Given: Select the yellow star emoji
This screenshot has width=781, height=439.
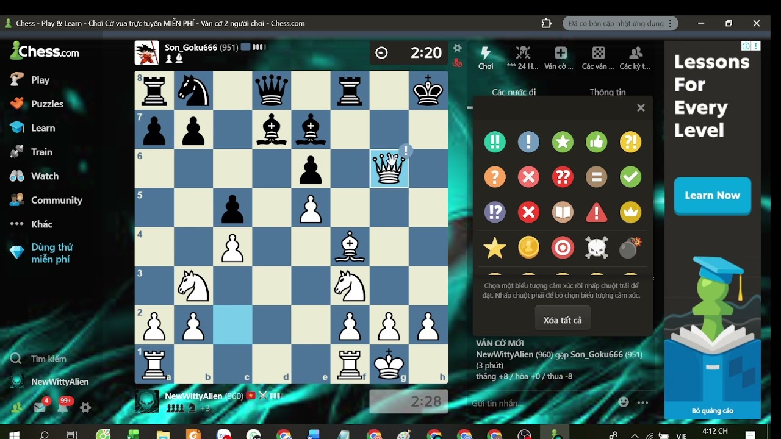Looking at the screenshot, I should [495, 248].
